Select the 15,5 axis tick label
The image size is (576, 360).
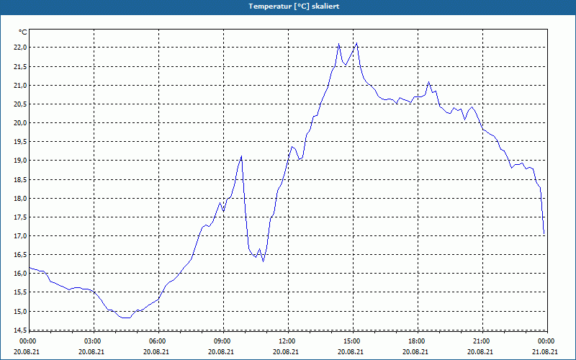click(19, 292)
